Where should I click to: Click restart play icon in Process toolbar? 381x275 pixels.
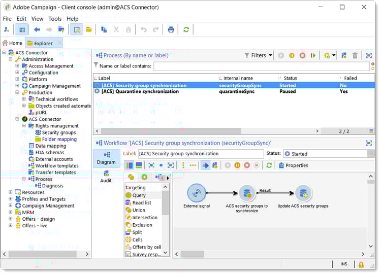pos(313,56)
